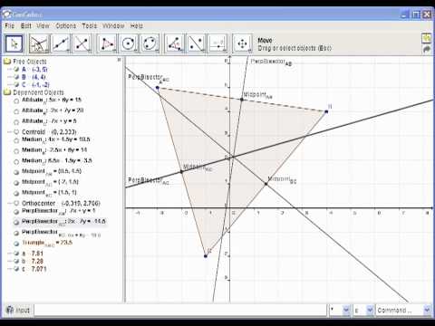Click the GeoGebra title bar icon
The width and height of the screenshot is (435, 326).
(x=6, y=14)
